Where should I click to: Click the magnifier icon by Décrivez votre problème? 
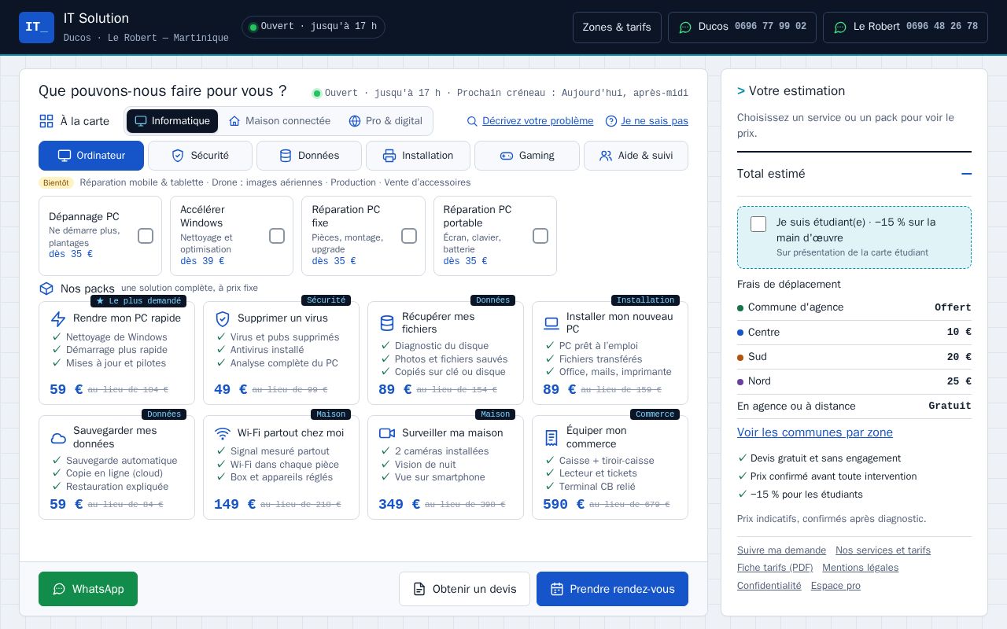[472, 121]
